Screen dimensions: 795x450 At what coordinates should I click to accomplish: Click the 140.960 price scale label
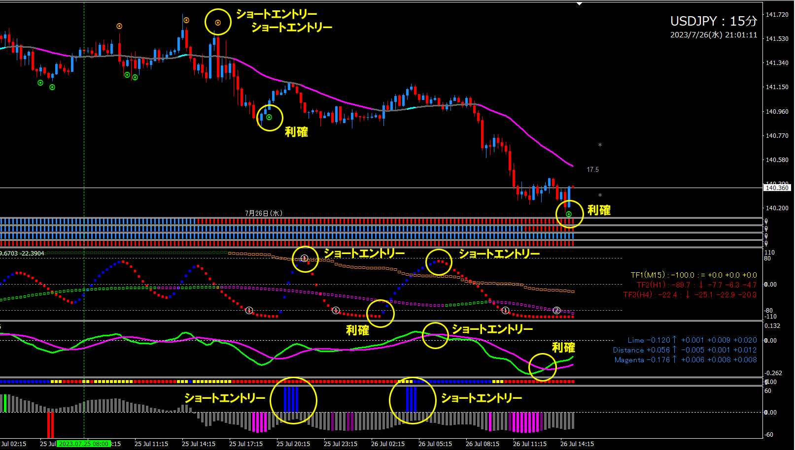[x=777, y=111]
